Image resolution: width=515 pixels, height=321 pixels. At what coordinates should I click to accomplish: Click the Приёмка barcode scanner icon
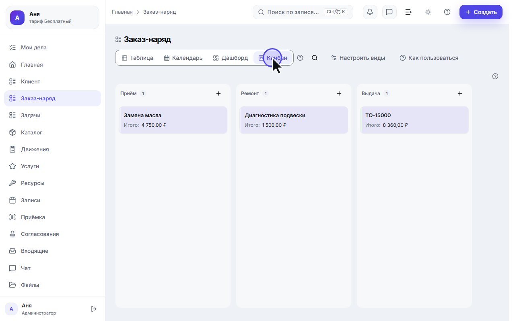(12, 217)
